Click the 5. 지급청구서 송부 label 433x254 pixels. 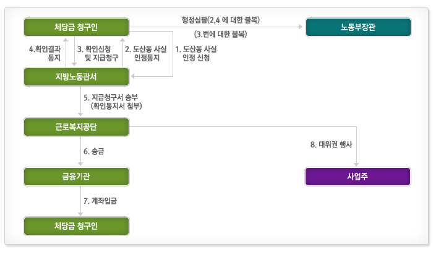[x=112, y=97]
